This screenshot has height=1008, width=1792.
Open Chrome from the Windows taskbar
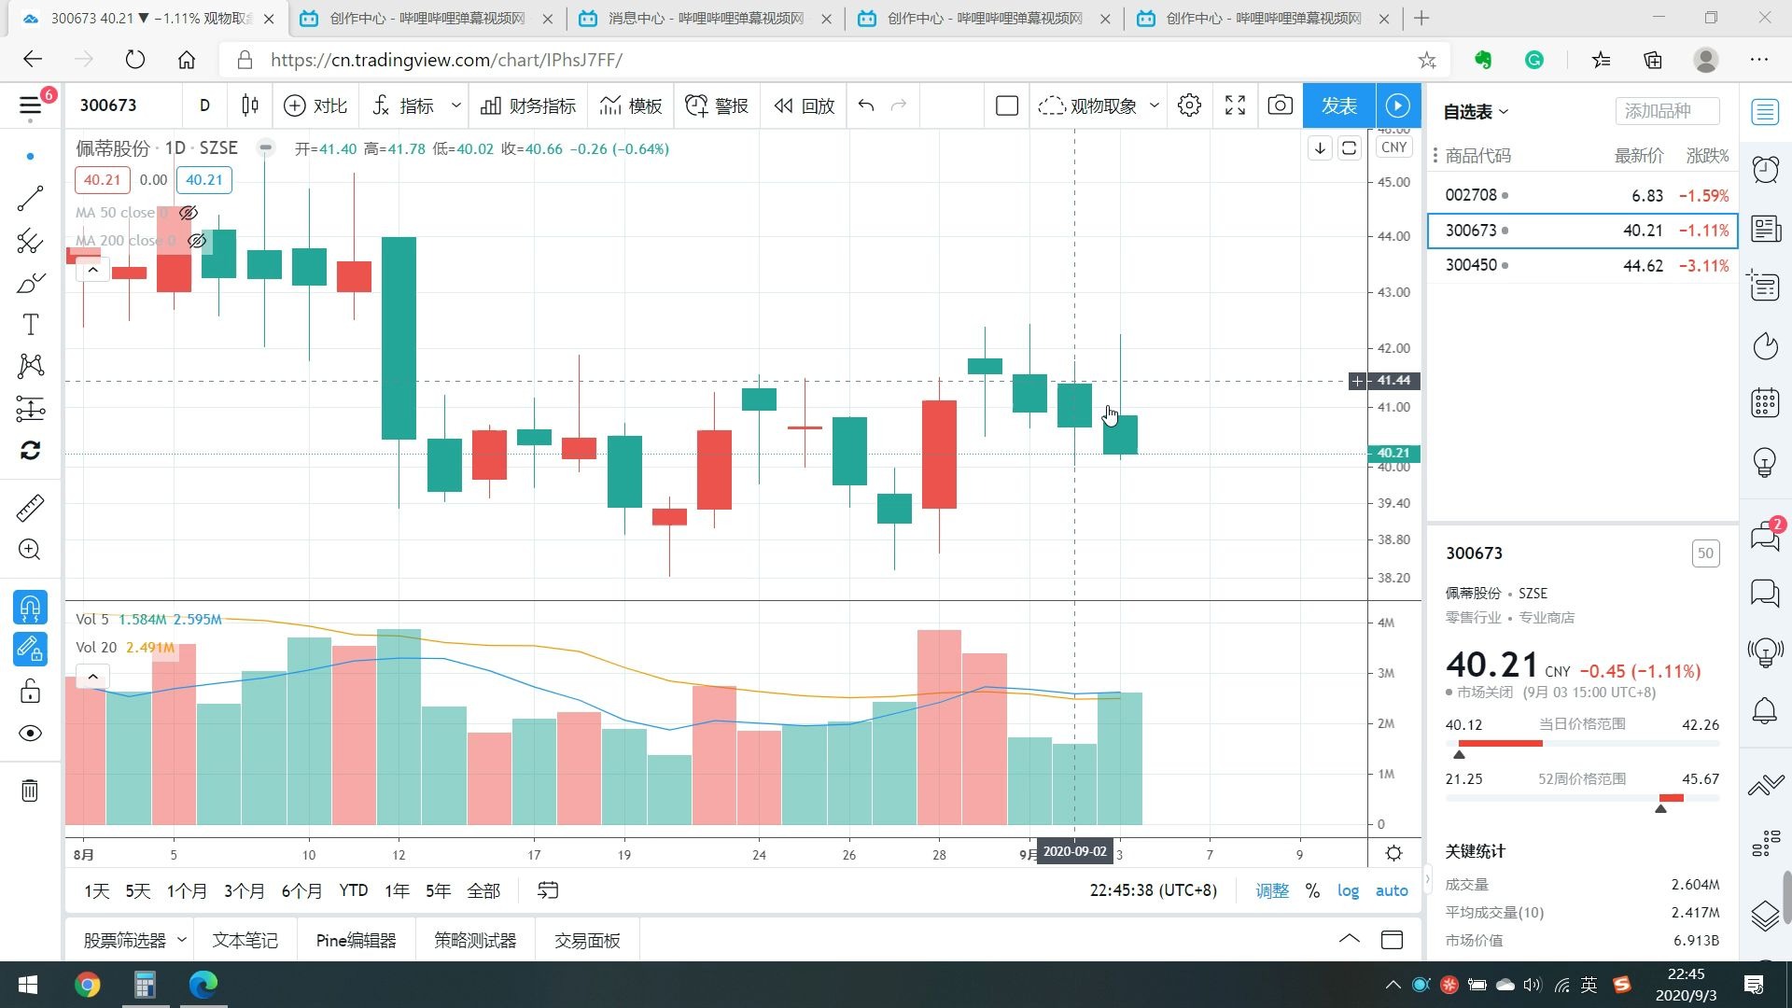pyautogui.click(x=87, y=985)
